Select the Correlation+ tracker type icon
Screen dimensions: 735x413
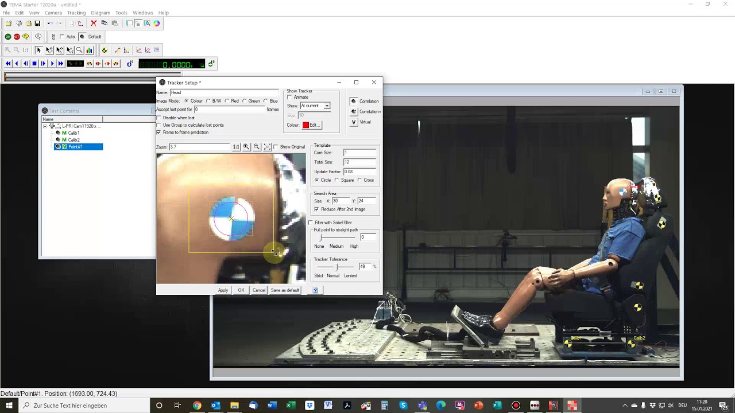(354, 111)
